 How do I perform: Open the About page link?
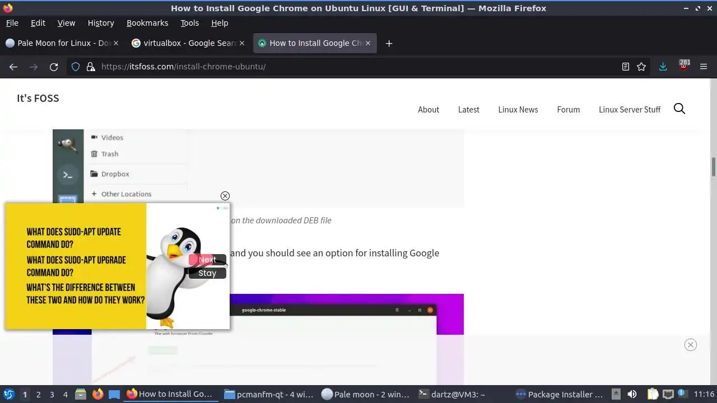(429, 110)
